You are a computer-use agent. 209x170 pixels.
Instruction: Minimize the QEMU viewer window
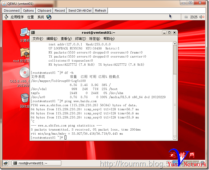(x=184, y=3)
